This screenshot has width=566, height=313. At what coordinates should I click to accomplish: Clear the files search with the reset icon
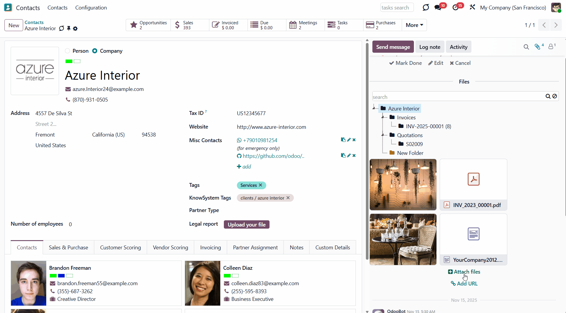(555, 96)
